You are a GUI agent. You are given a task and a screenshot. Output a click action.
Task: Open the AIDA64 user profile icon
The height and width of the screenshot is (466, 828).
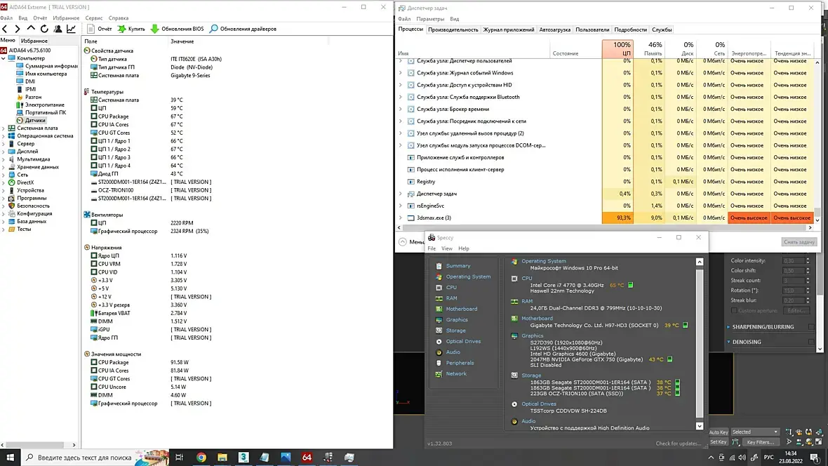[58, 29]
